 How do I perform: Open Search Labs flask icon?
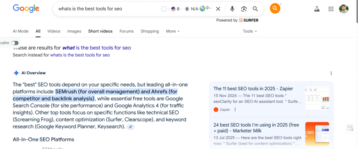317,9
